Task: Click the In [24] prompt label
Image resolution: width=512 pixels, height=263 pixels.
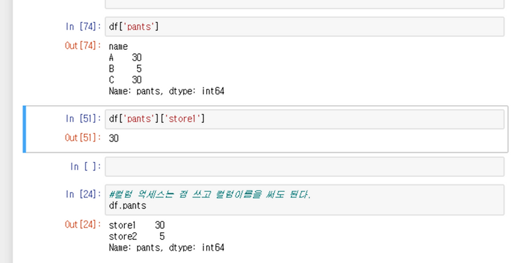Action: [x=83, y=194]
